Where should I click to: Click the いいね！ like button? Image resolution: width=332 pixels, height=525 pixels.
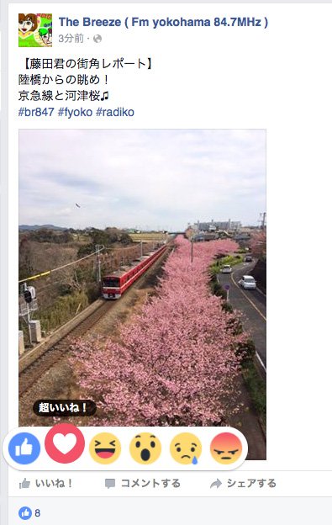click(46, 484)
